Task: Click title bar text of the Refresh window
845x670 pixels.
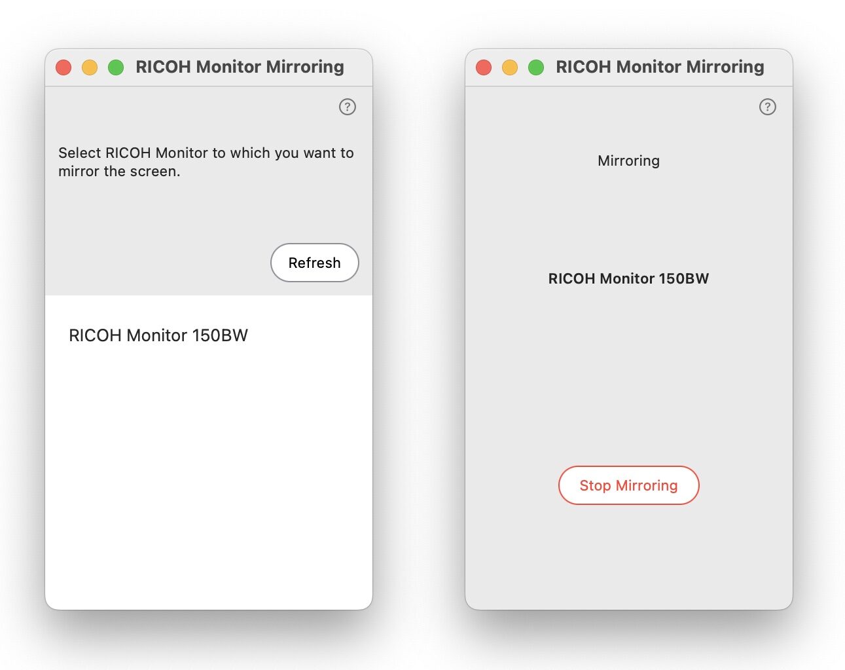Action: click(240, 67)
